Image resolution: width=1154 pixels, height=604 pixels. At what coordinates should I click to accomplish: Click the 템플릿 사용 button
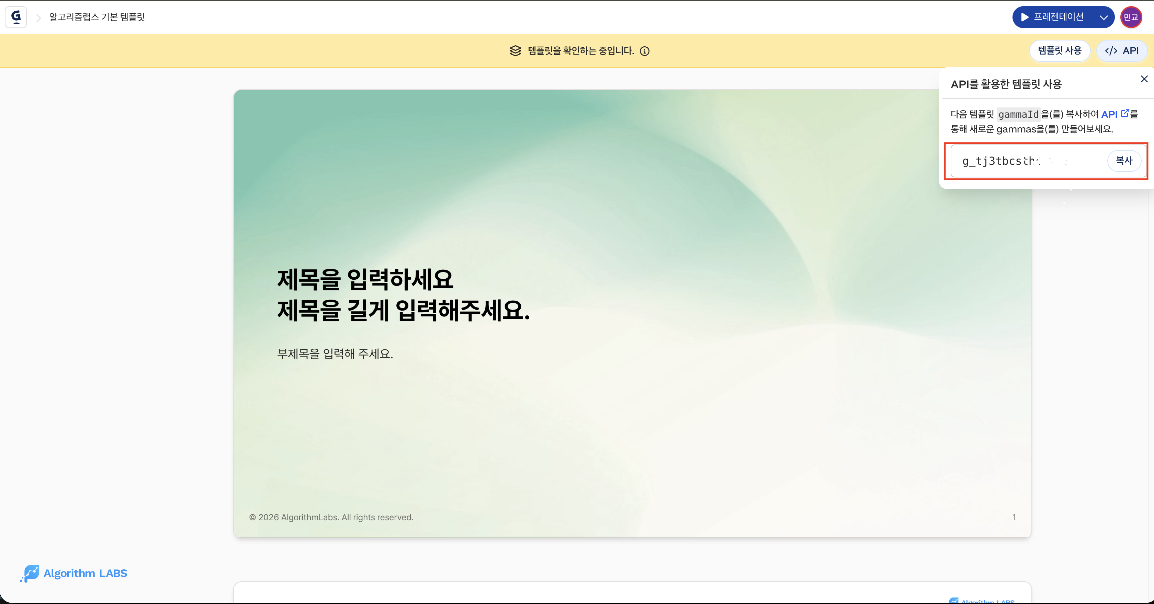1060,50
